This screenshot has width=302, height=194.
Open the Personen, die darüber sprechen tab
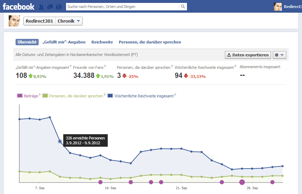(150, 42)
